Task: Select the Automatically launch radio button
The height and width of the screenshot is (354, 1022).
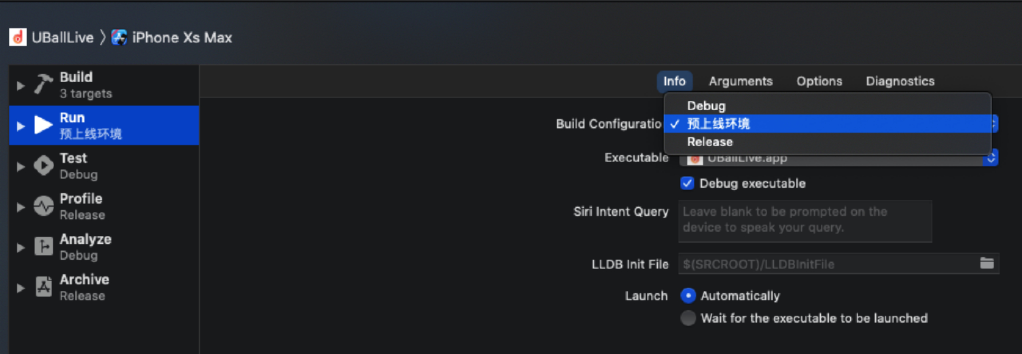Action: (x=688, y=296)
